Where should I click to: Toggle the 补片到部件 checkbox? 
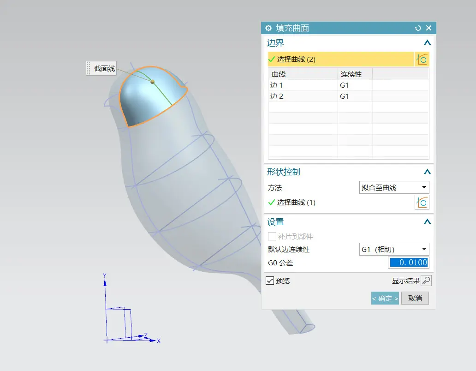[x=272, y=236]
